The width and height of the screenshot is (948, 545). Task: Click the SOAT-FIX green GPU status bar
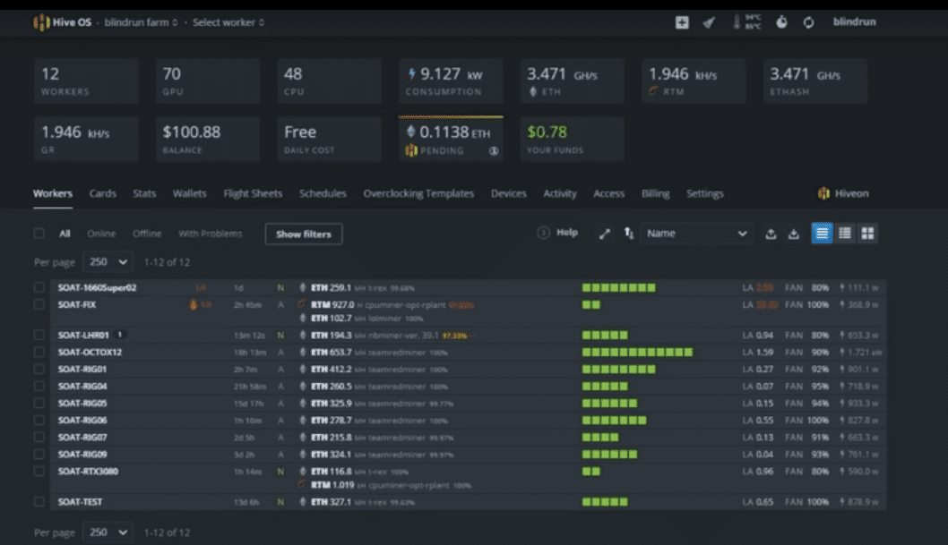point(591,305)
